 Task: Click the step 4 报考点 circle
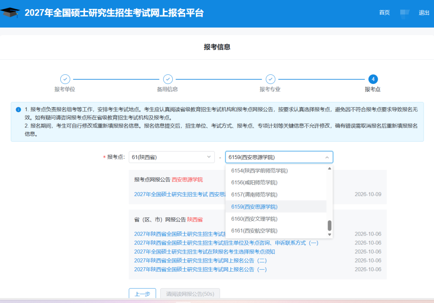pyautogui.click(x=373, y=79)
